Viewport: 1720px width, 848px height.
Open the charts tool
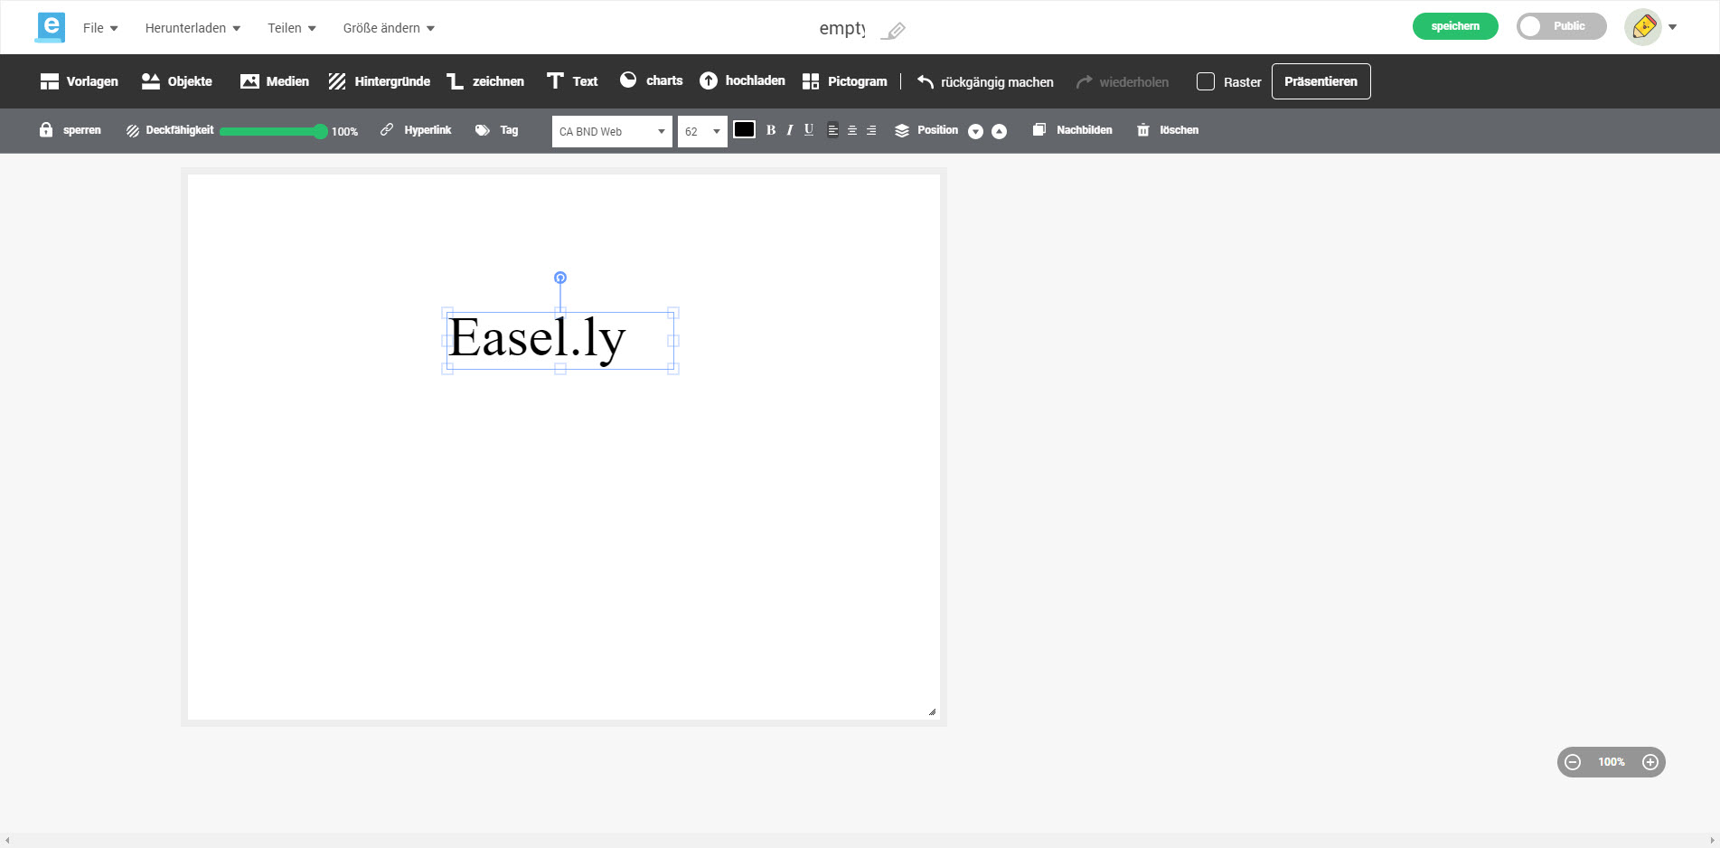651,80
